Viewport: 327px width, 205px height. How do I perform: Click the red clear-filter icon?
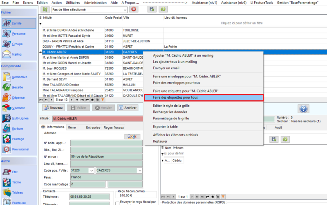pyautogui.click(x=134, y=9)
